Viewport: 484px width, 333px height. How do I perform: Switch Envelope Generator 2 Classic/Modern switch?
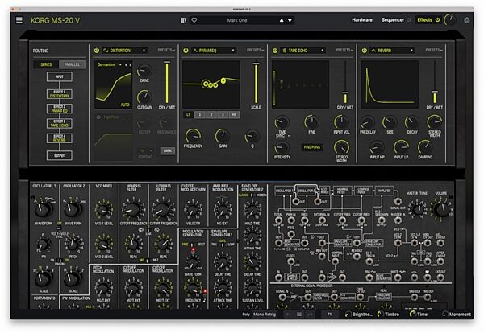click(252, 195)
